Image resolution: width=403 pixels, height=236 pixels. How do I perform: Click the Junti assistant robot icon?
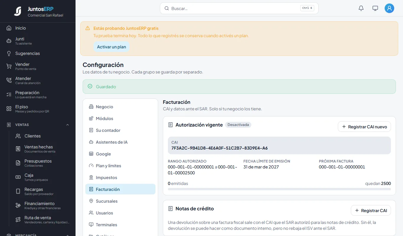[9, 41]
